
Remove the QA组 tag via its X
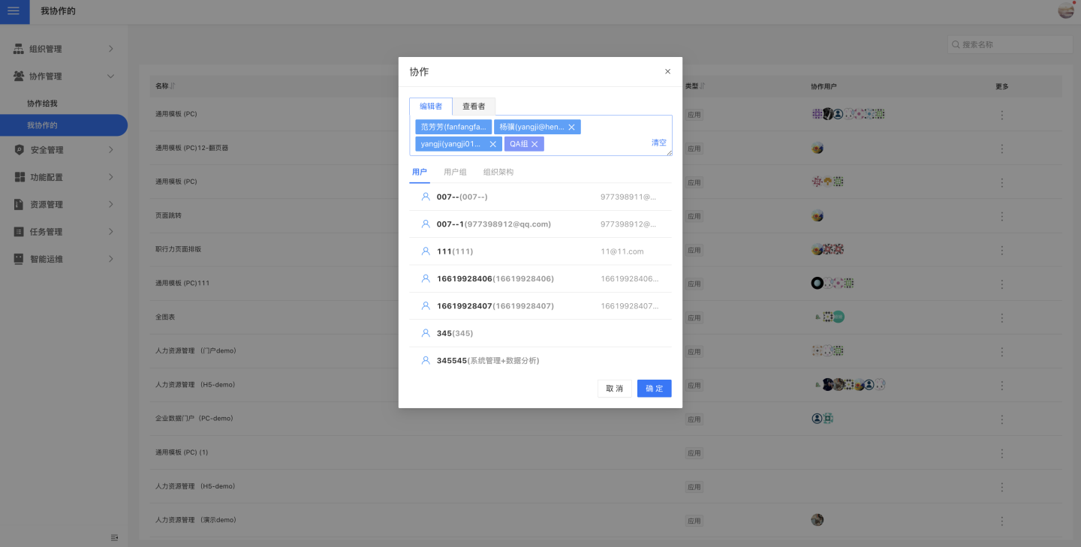click(534, 144)
